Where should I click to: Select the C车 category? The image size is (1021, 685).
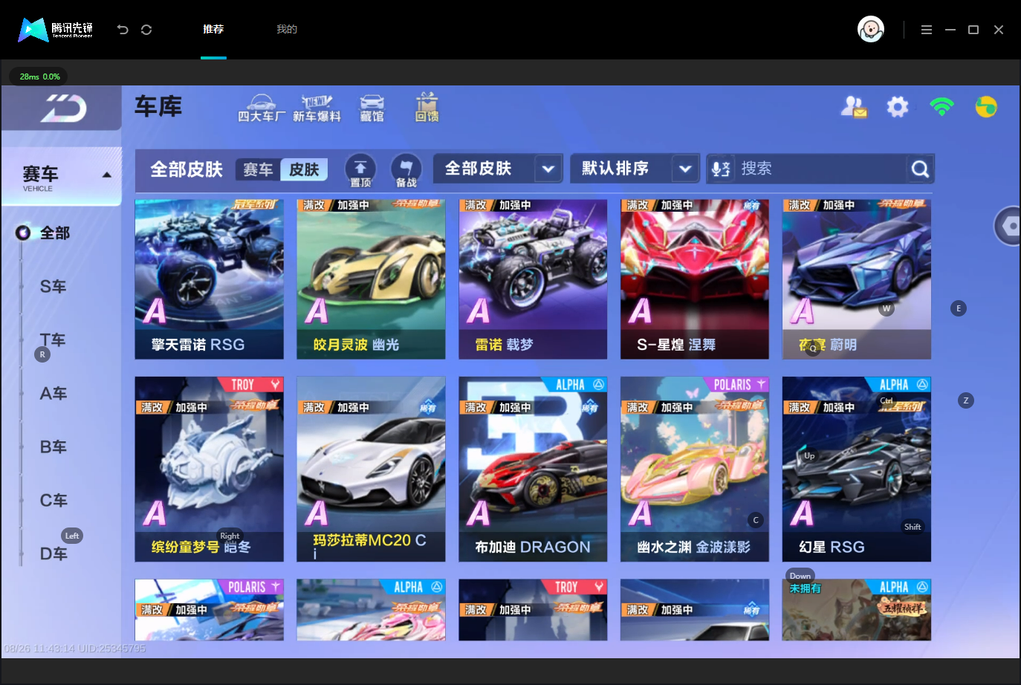pyautogui.click(x=53, y=501)
